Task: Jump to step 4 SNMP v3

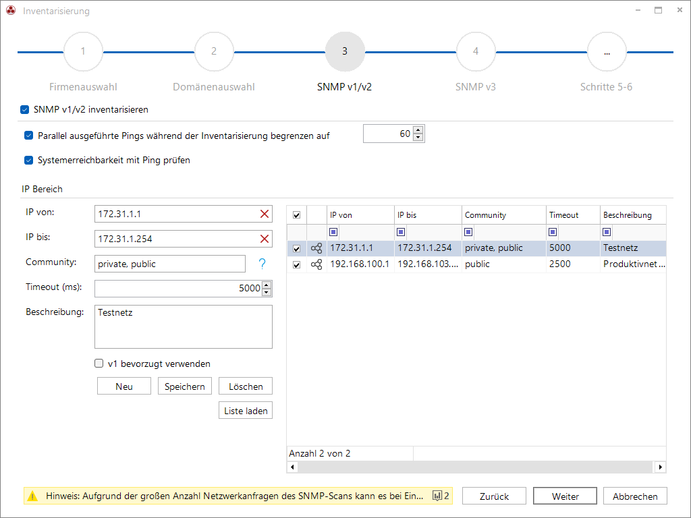Action: (476, 51)
